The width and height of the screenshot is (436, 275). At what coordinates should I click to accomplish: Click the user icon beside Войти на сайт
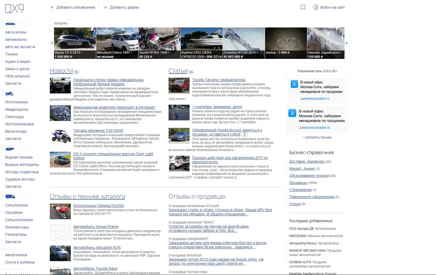(x=316, y=7)
